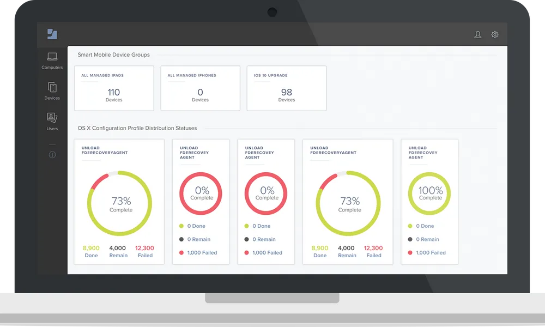The width and height of the screenshot is (545, 327).
Task: Click the red Failed dot in second card
Action: (x=181, y=253)
